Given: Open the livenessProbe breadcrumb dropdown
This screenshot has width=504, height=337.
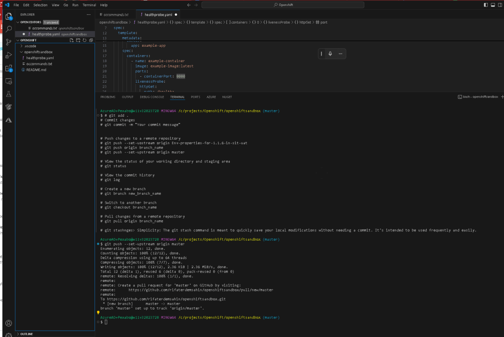Looking at the screenshot, I should click(277, 22).
